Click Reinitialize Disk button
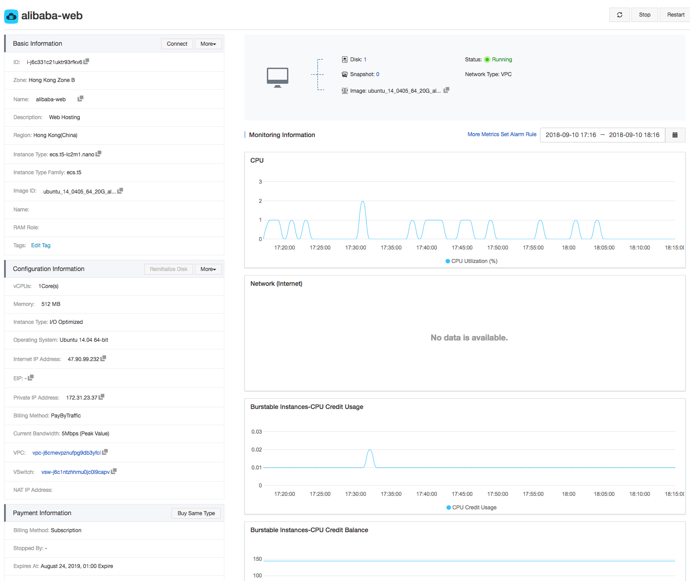Image resolution: width=690 pixels, height=581 pixels. click(x=169, y=269)
